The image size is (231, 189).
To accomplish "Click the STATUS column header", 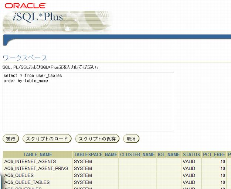I will pos(191,154).
